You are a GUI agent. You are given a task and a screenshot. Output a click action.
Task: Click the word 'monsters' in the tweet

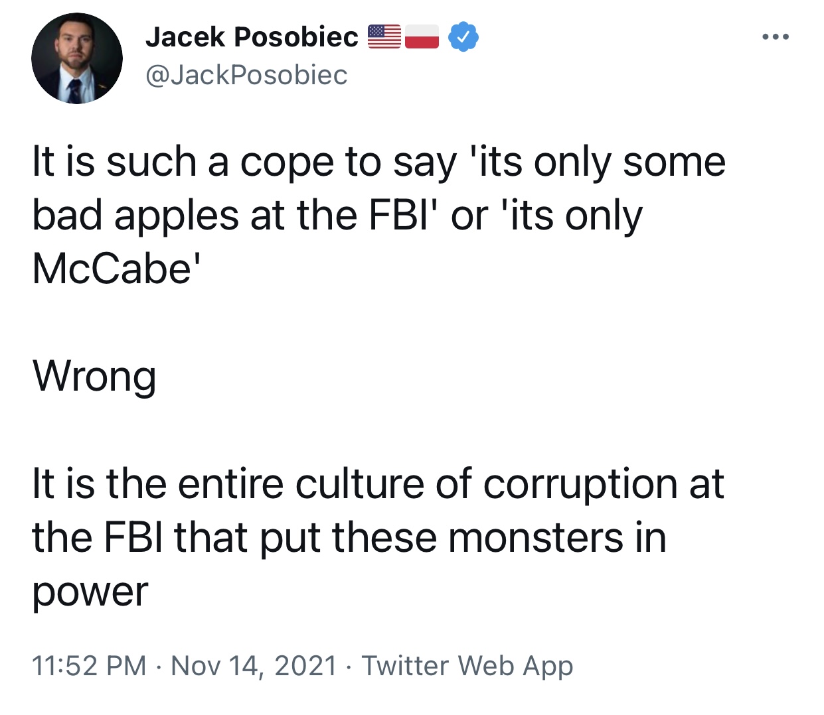536,537
